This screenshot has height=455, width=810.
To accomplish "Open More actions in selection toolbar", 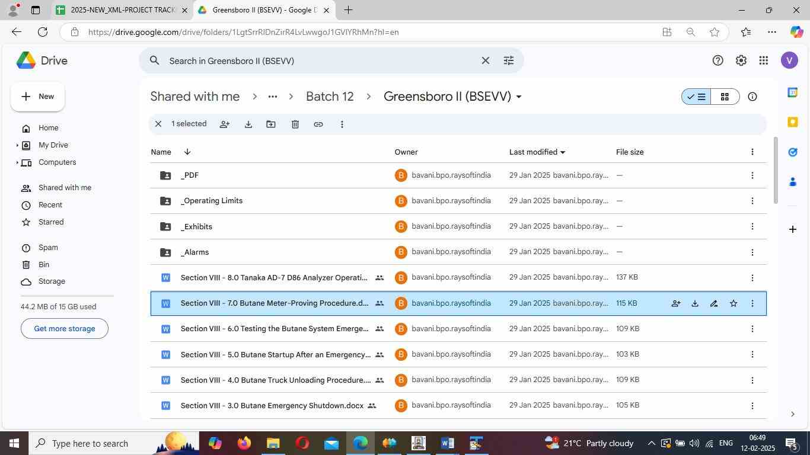I will 342,124.
